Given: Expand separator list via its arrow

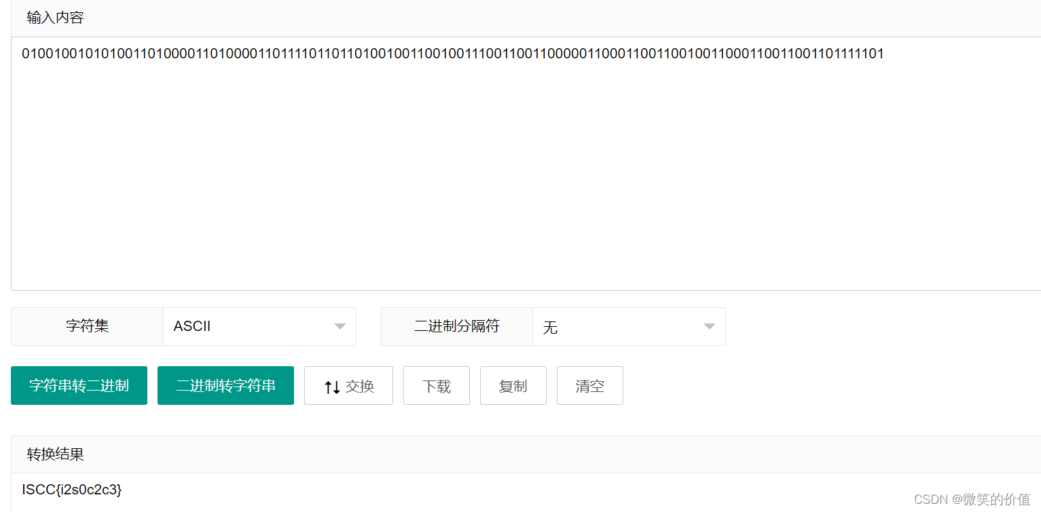Looking at the screenshot, I should tap(710, 327).
